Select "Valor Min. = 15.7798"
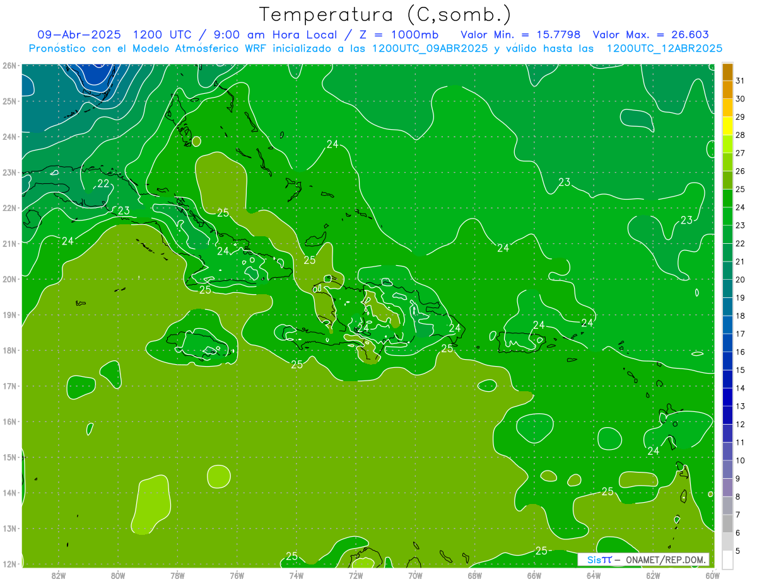The width and height of the screenshot is (757, 584). click(x=521, y=35)
